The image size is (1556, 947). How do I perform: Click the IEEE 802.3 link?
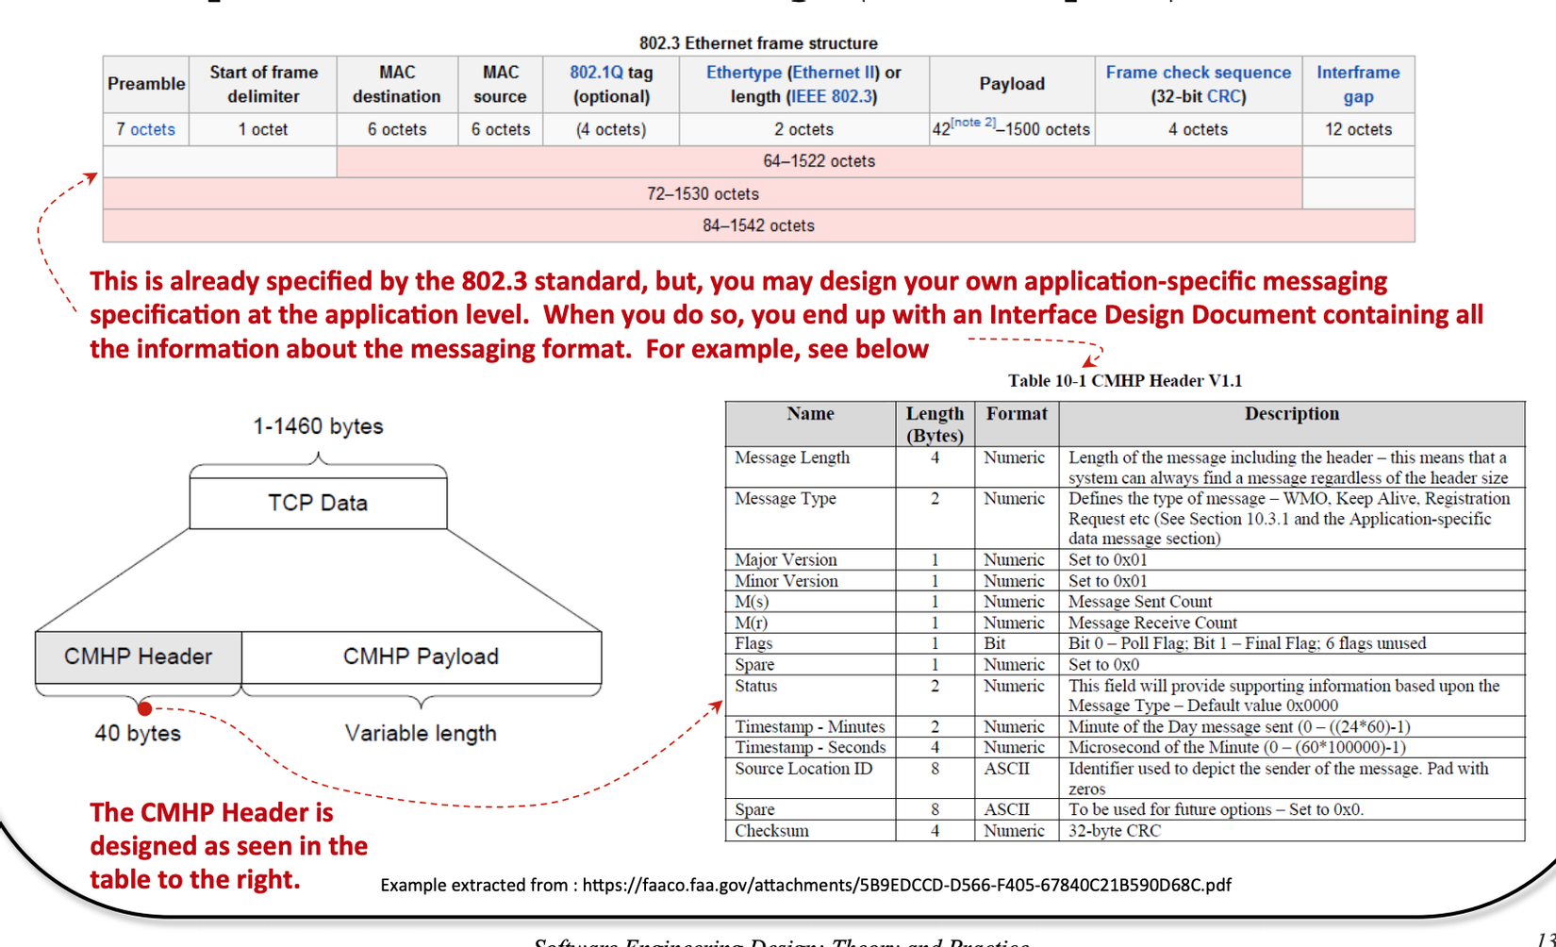pos(832,96)
